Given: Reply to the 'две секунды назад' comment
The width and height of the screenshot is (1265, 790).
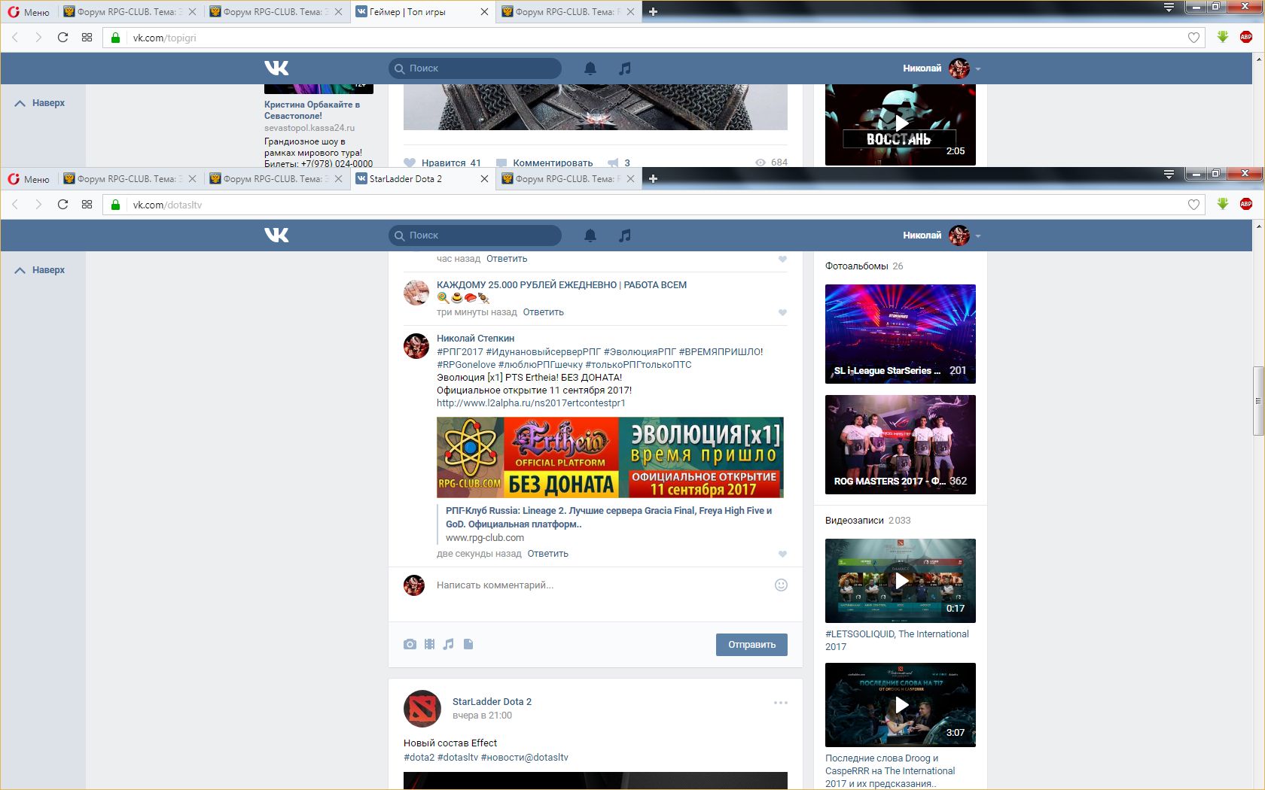Looking at the screenshot, I should click(547, 554).
